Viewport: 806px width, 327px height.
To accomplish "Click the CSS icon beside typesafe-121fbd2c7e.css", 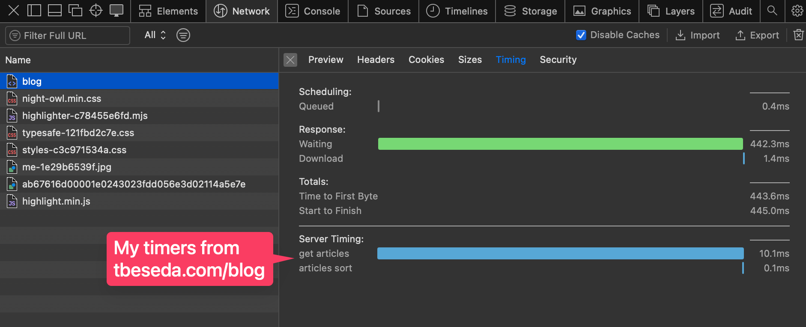I will tap(12, 133).
